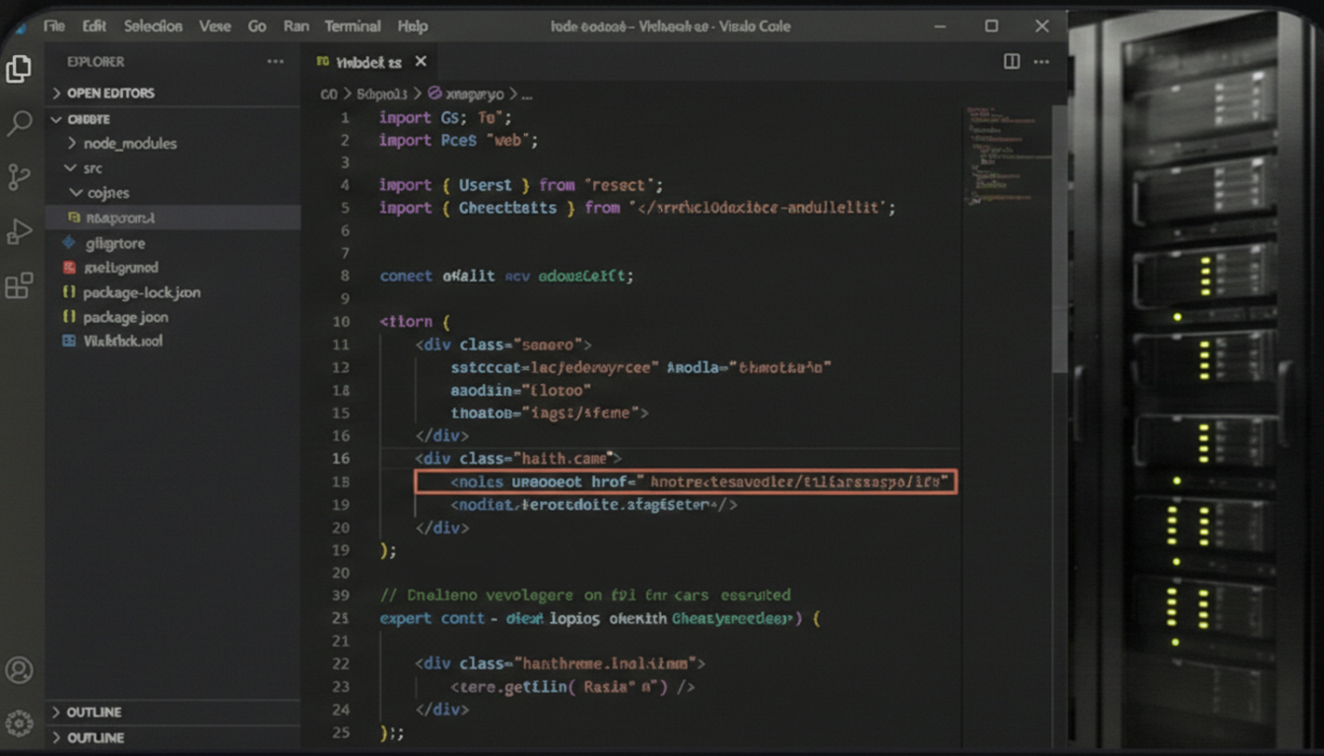Click the editor actions ellipsis icon
1324x756 pixels.
(x=1041, y=61)
